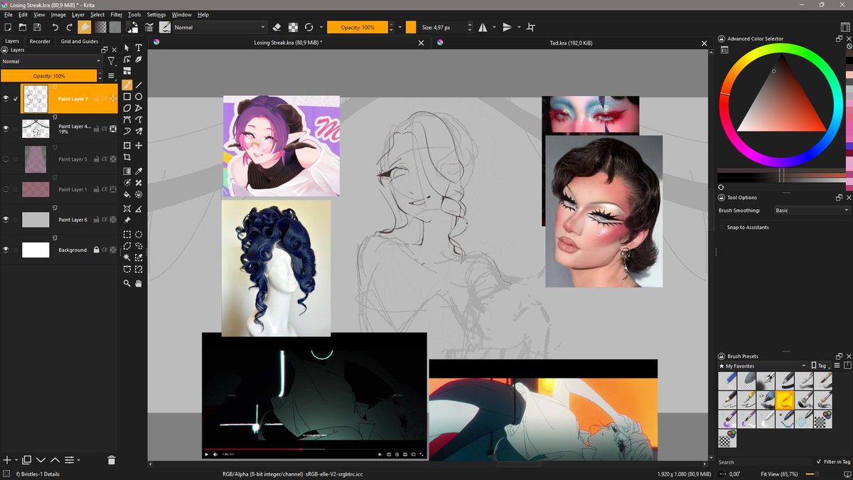Reload original brush preset icon
The height and width of the screenshot is (480, 853).
coord(309,27)
